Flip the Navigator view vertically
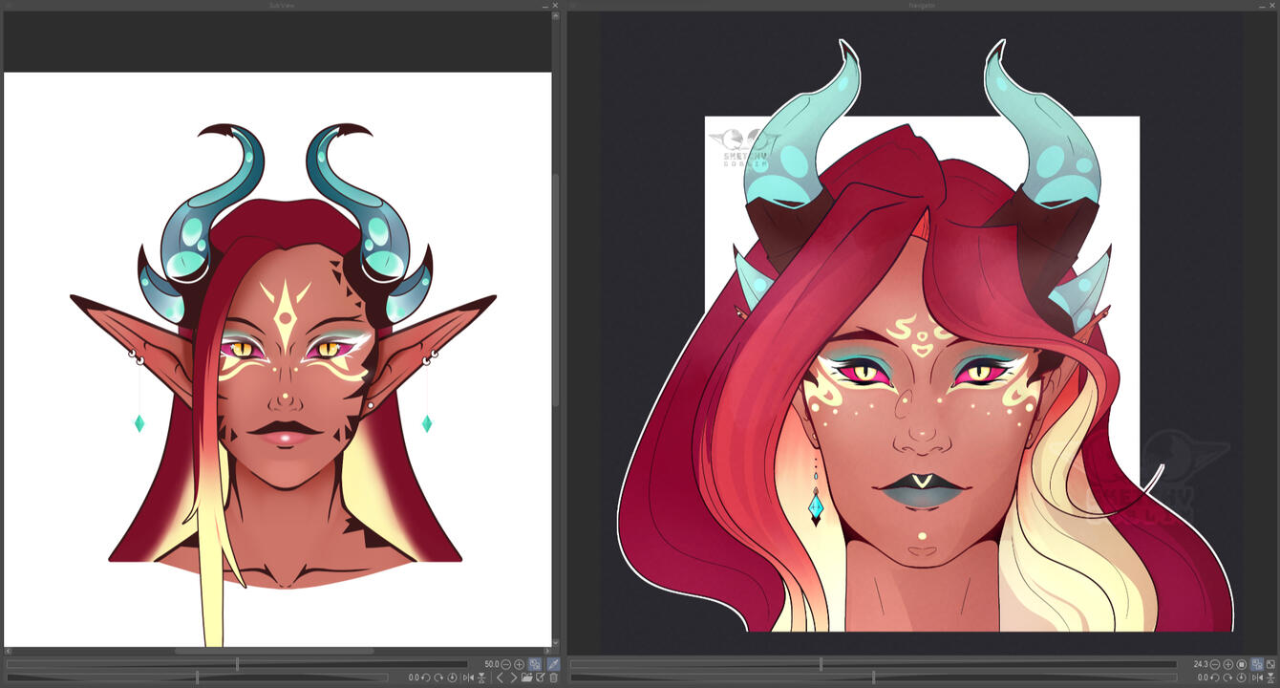The image size is (1280, 688). (1270, 677)
